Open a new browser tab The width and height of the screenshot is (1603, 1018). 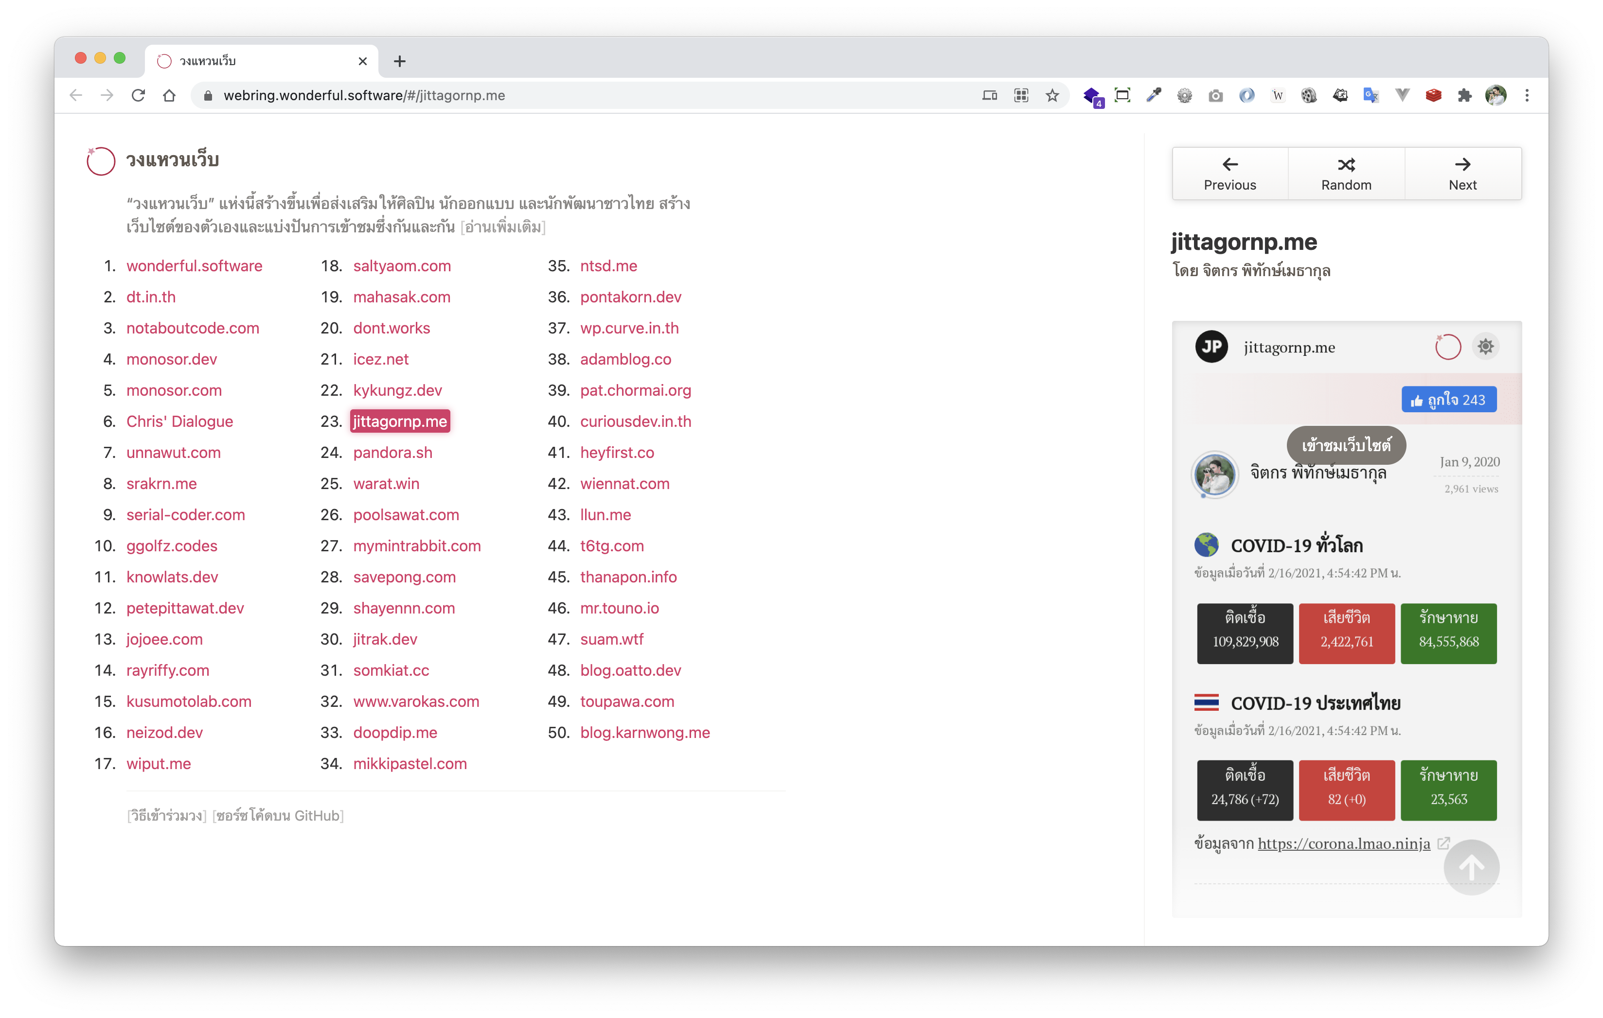pyautogui.click(x=399, y=61)
